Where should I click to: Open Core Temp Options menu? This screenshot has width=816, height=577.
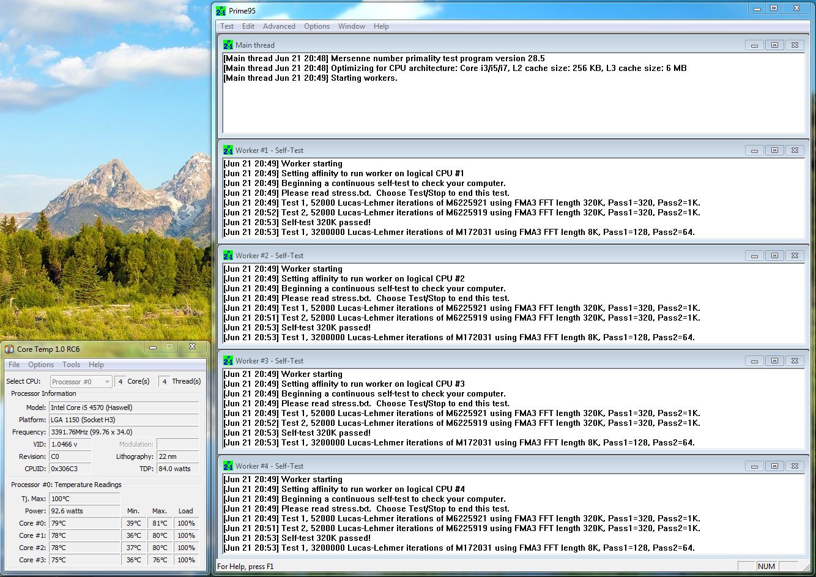point(41,365)
